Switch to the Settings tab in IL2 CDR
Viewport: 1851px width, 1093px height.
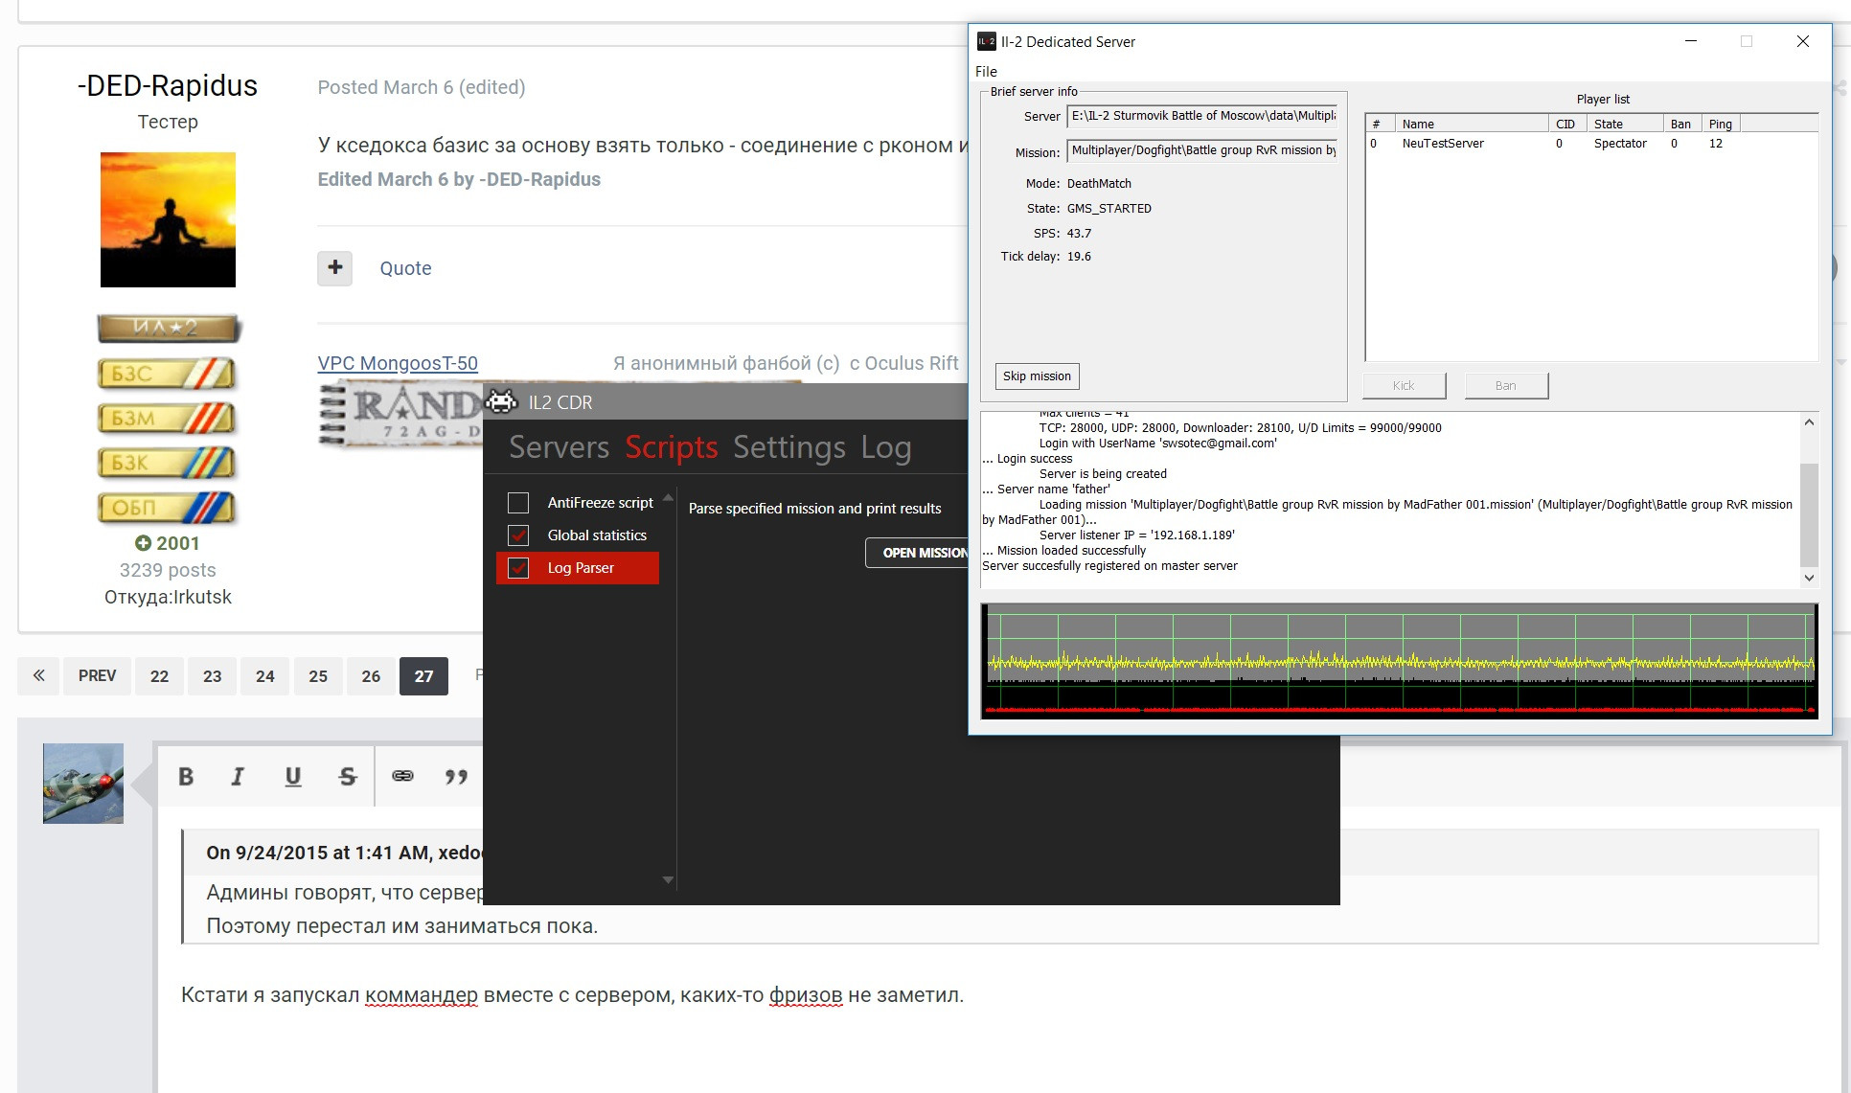tap(789, 447)
